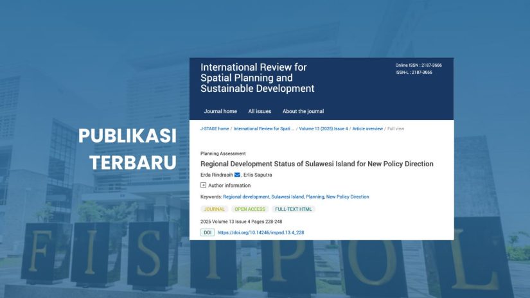This screenshot has width=530, height=298.
Task: Open the Journal home menu item
Action: pyautogui.click(x=220, y=111)
